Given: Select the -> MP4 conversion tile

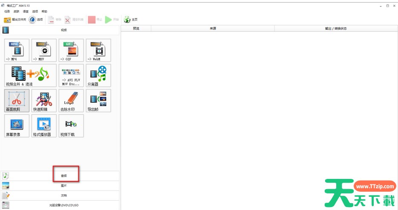Looking at the screenshot, I should pos(17,50).
